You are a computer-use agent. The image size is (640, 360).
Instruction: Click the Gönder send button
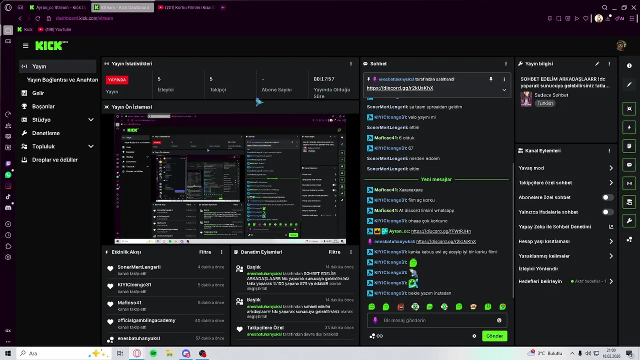pos(494,336)
